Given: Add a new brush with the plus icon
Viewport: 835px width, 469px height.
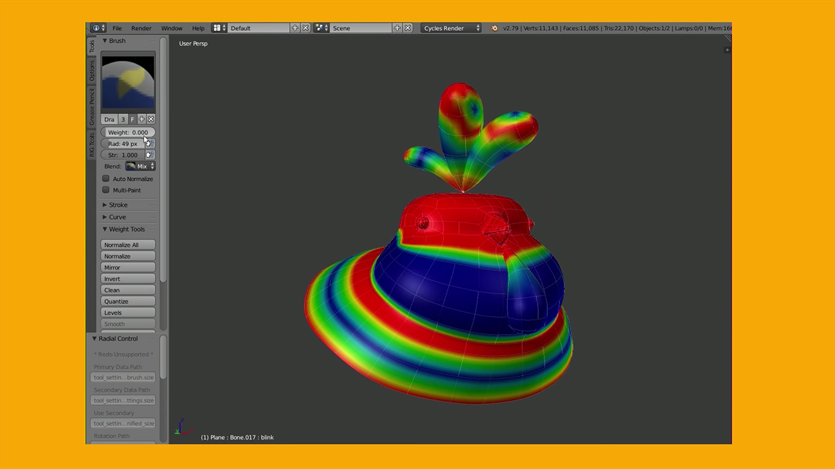Looking at the screenshot, I should click(x=142, y=119).
